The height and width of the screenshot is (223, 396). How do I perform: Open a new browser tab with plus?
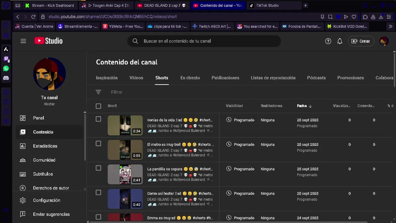coord(305,5)
